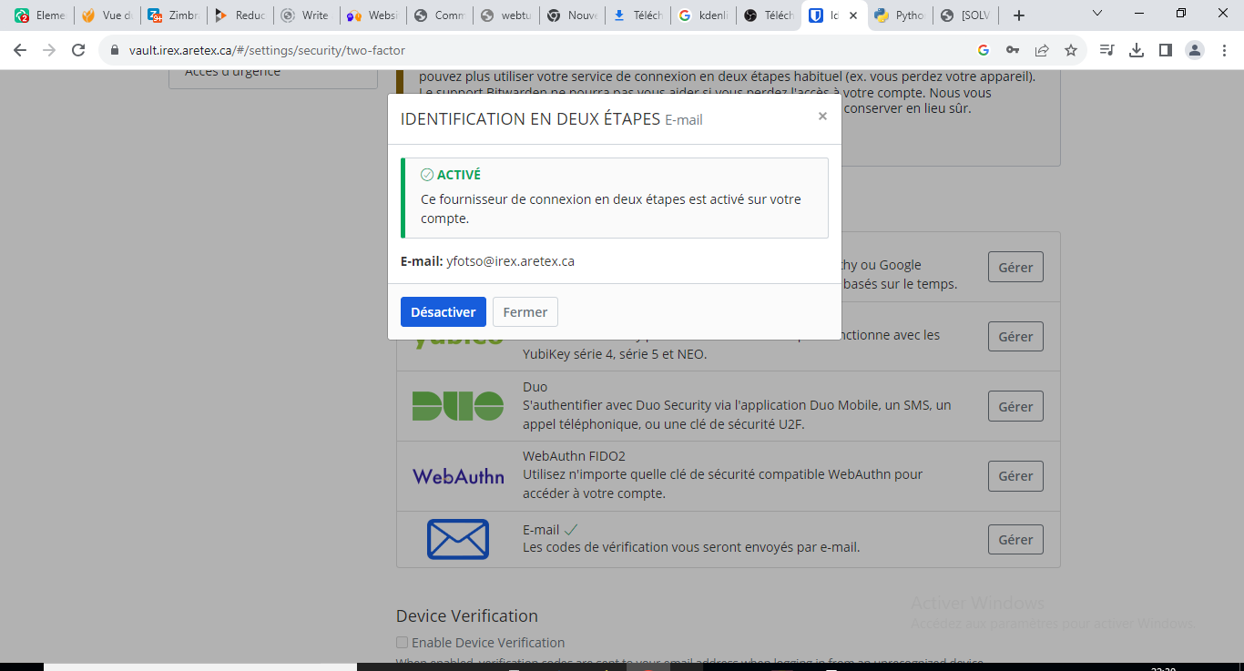Close the active Bitwarden tab
Screen dimensions: 1244x671
(x=853, y=15)
